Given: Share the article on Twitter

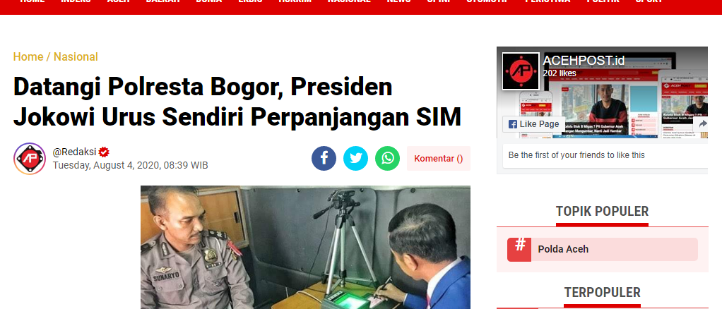Looking at the screenshot, I should [355, 158].
